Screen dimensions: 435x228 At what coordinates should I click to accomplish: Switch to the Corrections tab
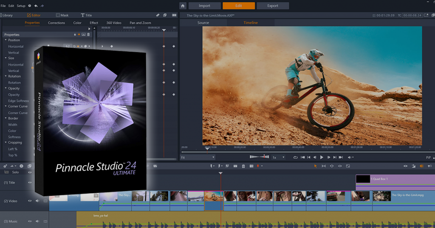(x=56, y=23)
